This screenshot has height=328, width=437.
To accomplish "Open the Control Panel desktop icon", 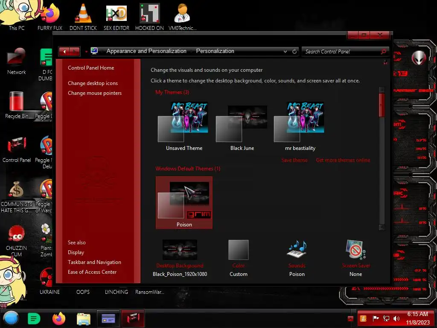I will pyautogui.click(x=17, y=149).
